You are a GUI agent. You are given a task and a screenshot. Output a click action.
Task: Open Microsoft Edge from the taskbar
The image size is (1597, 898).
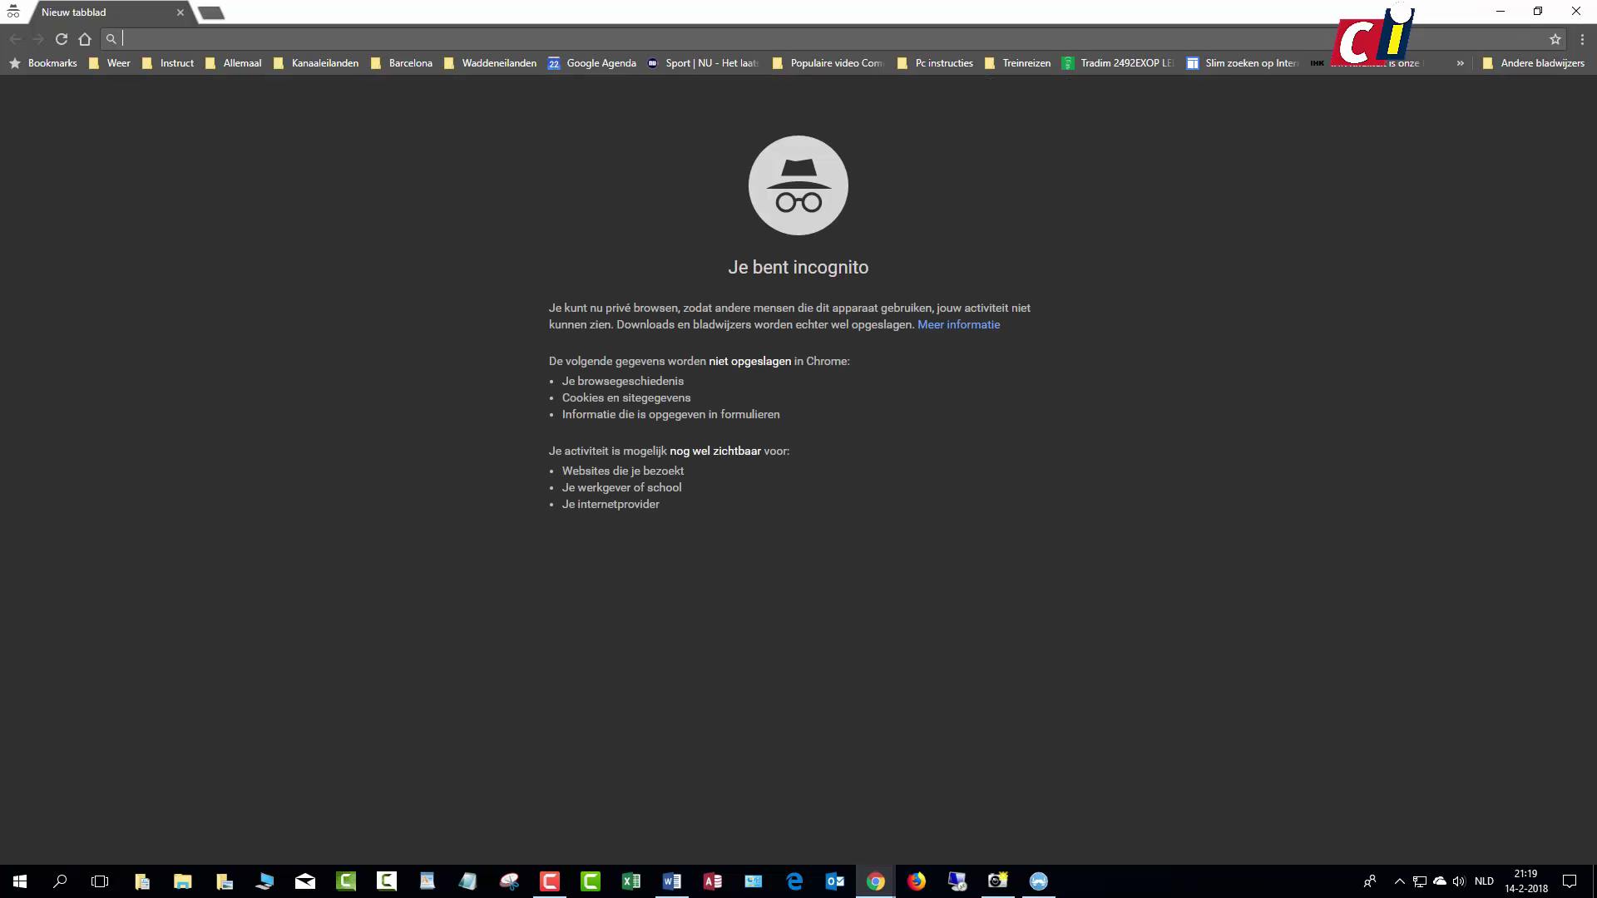[794, 881]
